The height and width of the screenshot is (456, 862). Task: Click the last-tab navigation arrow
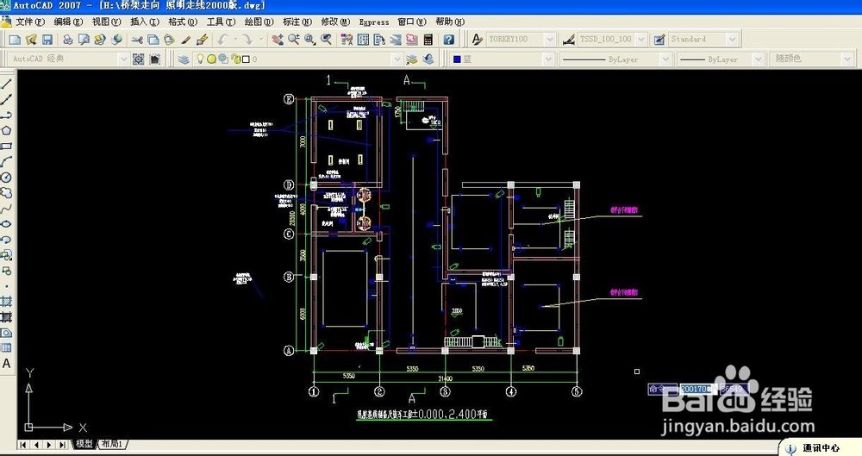63,445
